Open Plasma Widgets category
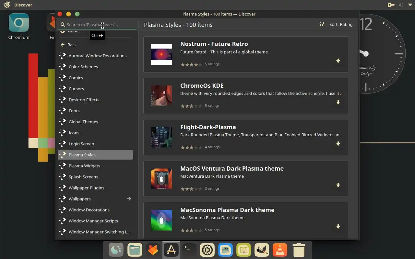The image size is (415, 259). click(95, 166)
